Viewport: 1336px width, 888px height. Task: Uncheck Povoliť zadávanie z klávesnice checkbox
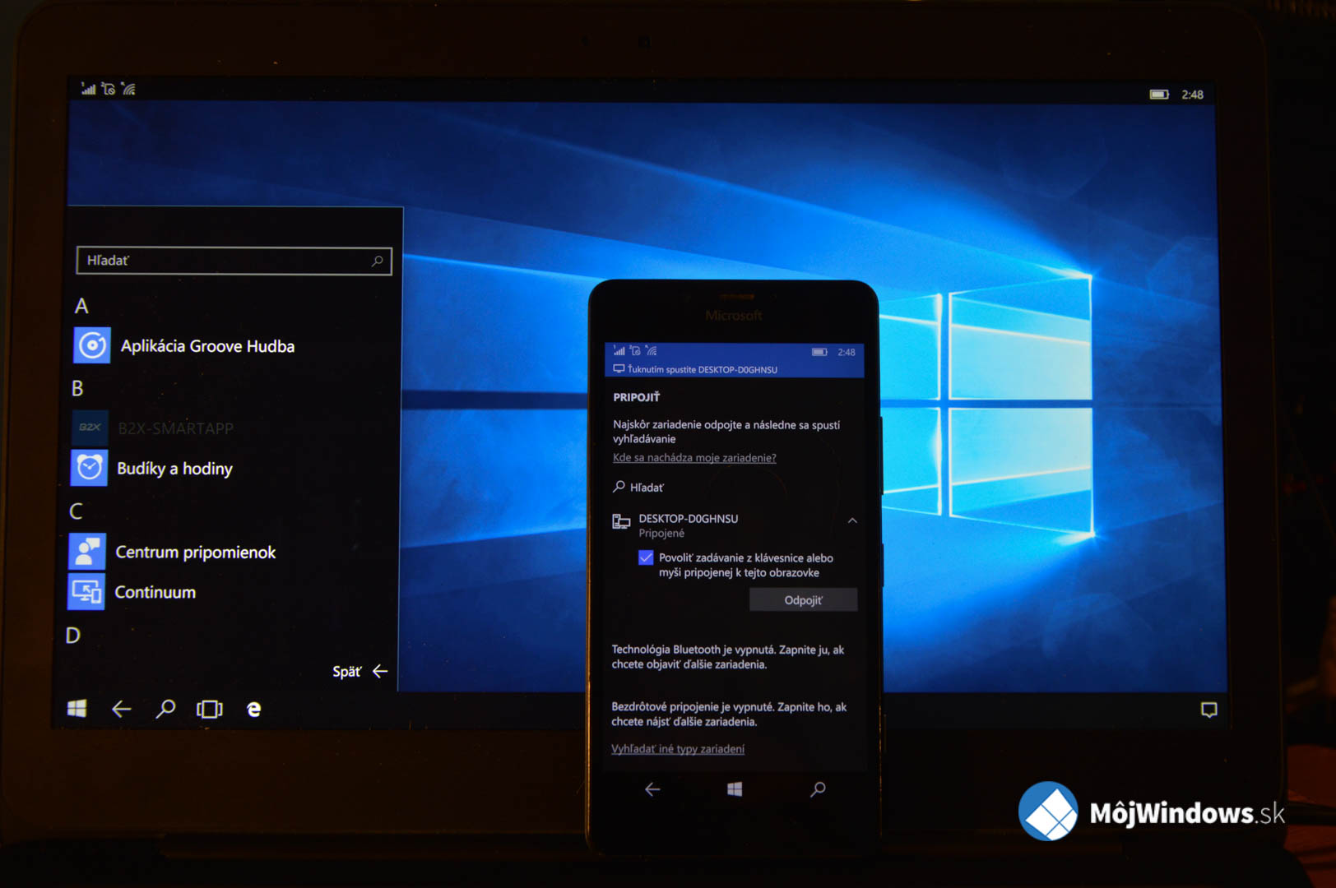[x=646, y=557]
